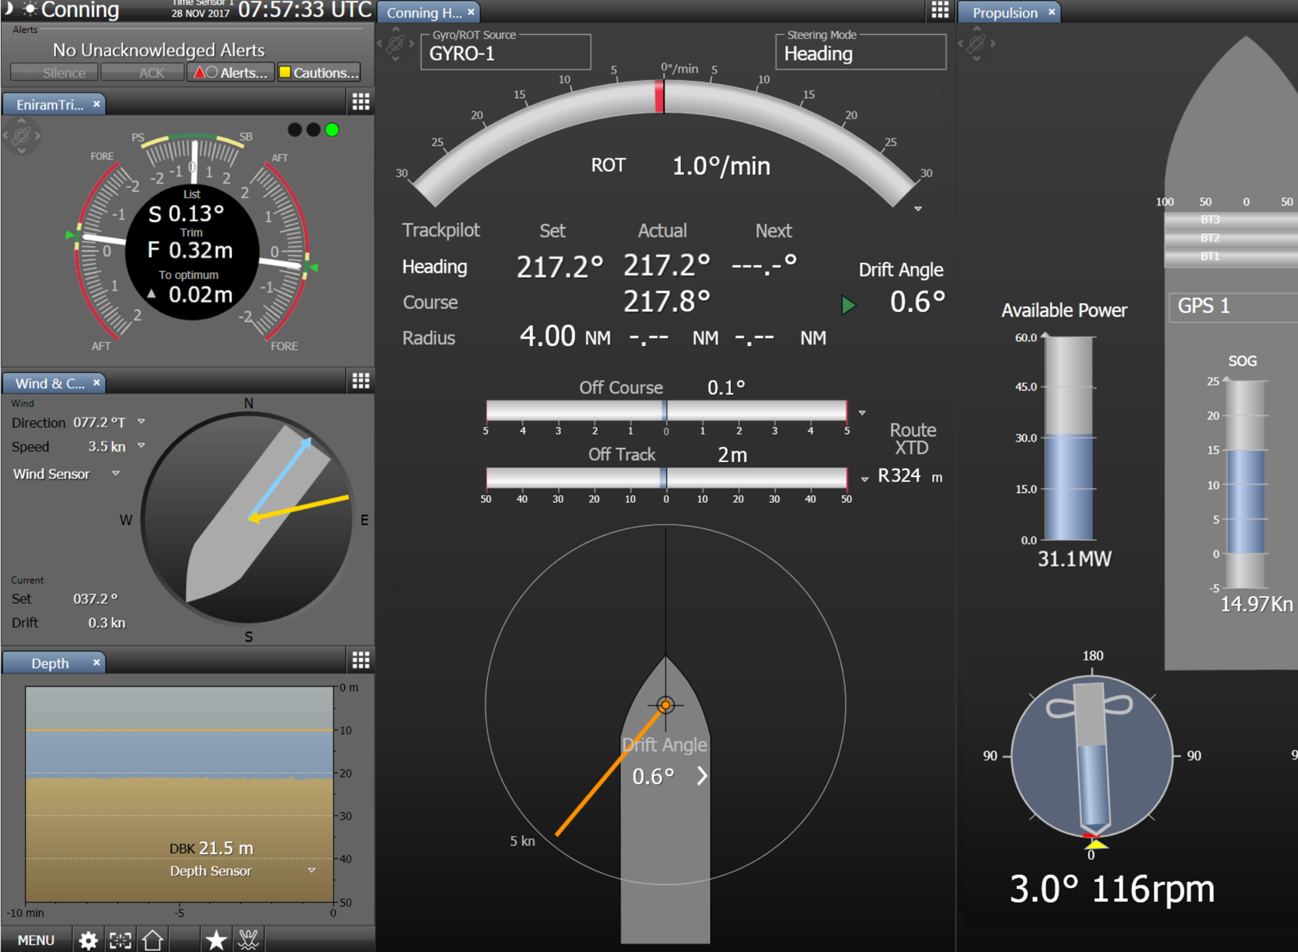1298x952 pixels.
Task: Switch to the Propulsion tab
Action: tap(1005, 12)
